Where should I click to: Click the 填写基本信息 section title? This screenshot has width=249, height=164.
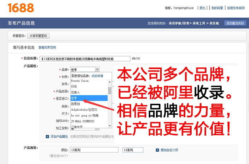(x=24, y=47)
